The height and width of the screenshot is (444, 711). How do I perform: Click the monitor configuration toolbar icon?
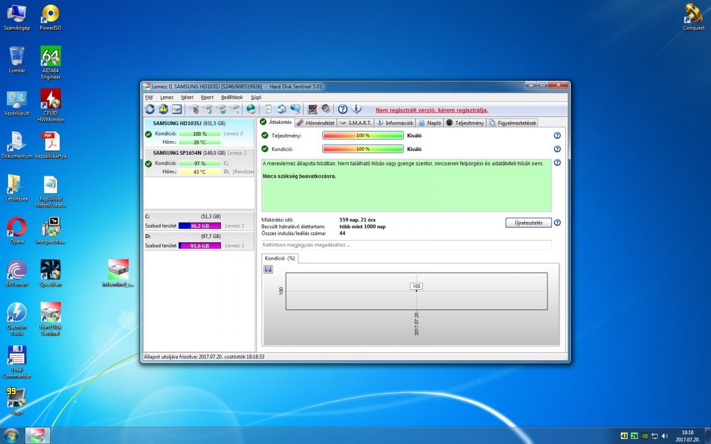tap(312, 109)
